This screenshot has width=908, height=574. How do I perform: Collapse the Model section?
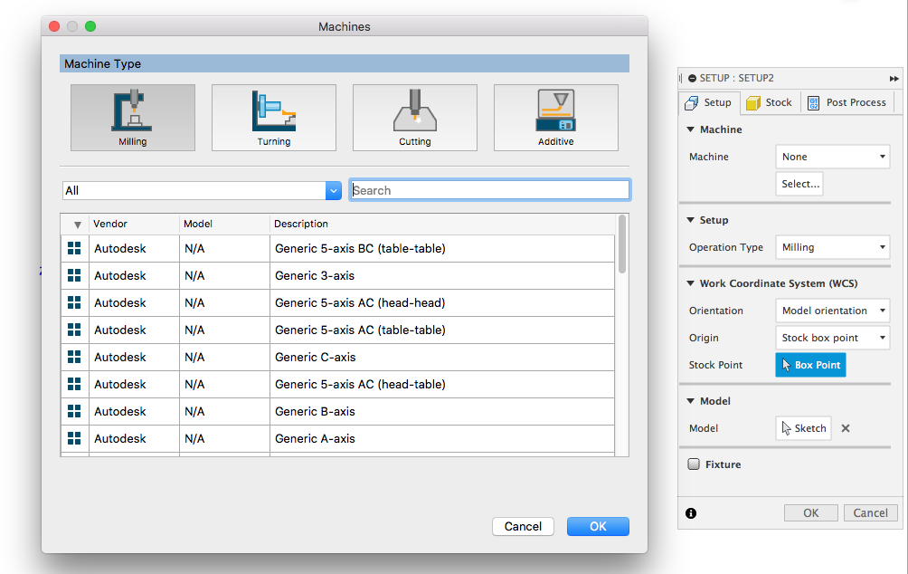pyautogui.click(x=690, y=401)
